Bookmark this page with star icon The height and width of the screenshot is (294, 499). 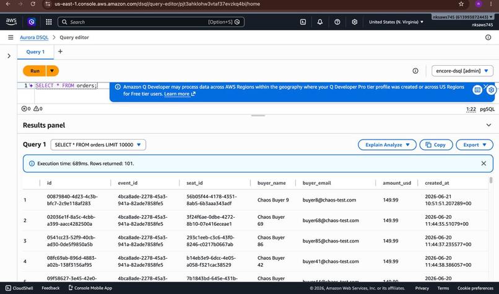point(461,4)
